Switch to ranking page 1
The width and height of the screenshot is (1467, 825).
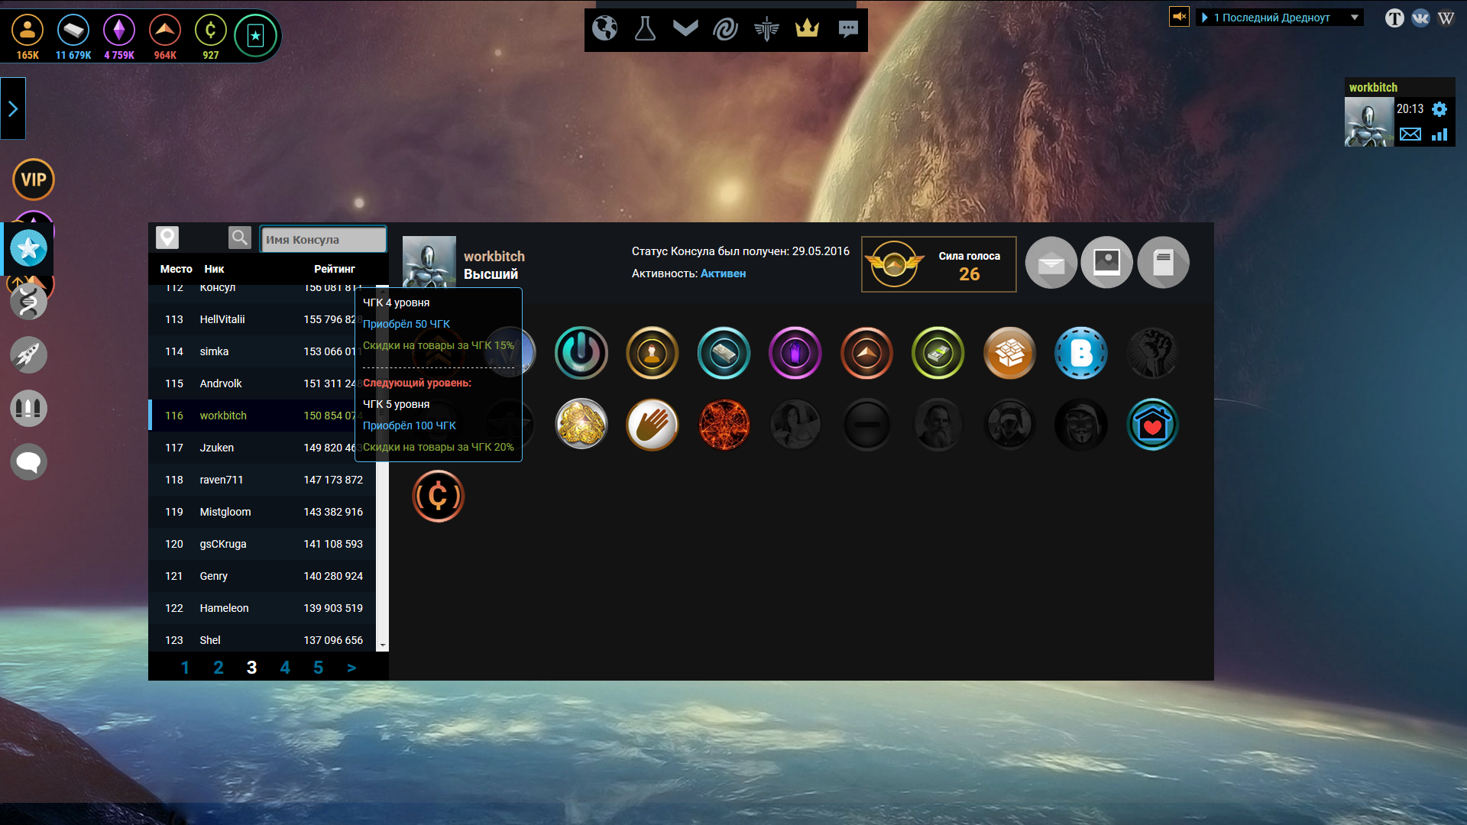coord(185,668)
